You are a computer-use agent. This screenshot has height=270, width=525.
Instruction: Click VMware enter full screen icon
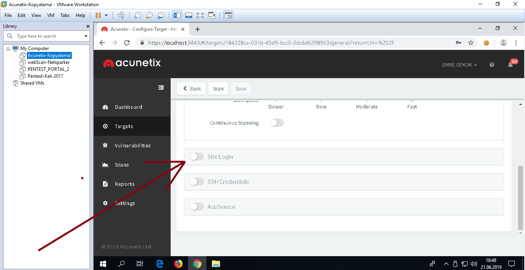pyautogui.click(x=200, y=15)
